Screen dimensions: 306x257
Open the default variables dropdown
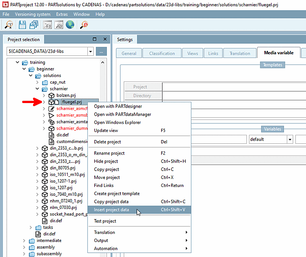pyautogui.click(x=290, y=140)
